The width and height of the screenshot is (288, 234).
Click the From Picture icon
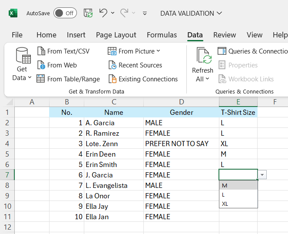[x=112, y=51]
